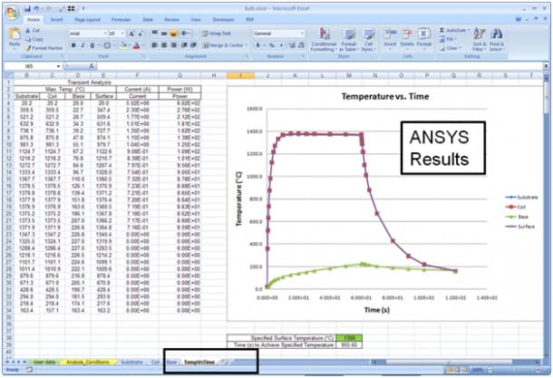This screenshot has height=378, width=553.
Task: Middle align cell contents
Action: [164, 34]
